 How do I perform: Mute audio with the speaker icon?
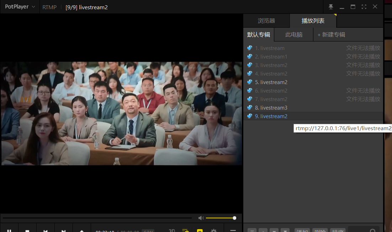[201, 218]
